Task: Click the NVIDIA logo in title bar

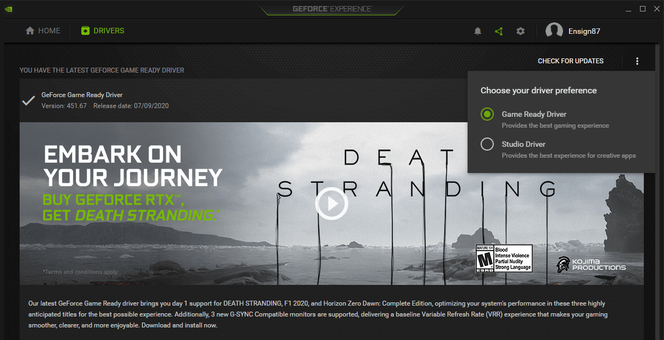Action: (9, 9)
